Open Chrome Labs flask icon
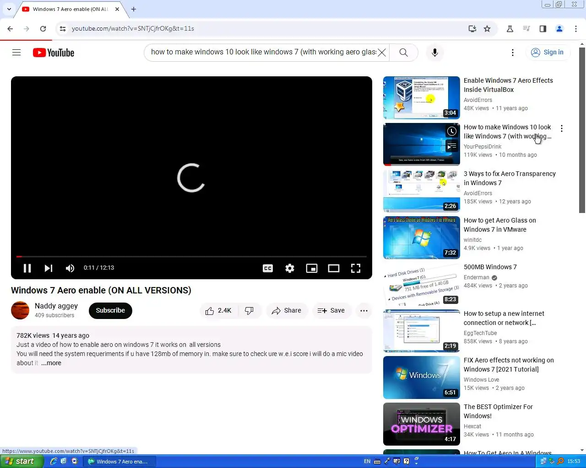Viewport: 586px width, 468px height. click(510, 29)
